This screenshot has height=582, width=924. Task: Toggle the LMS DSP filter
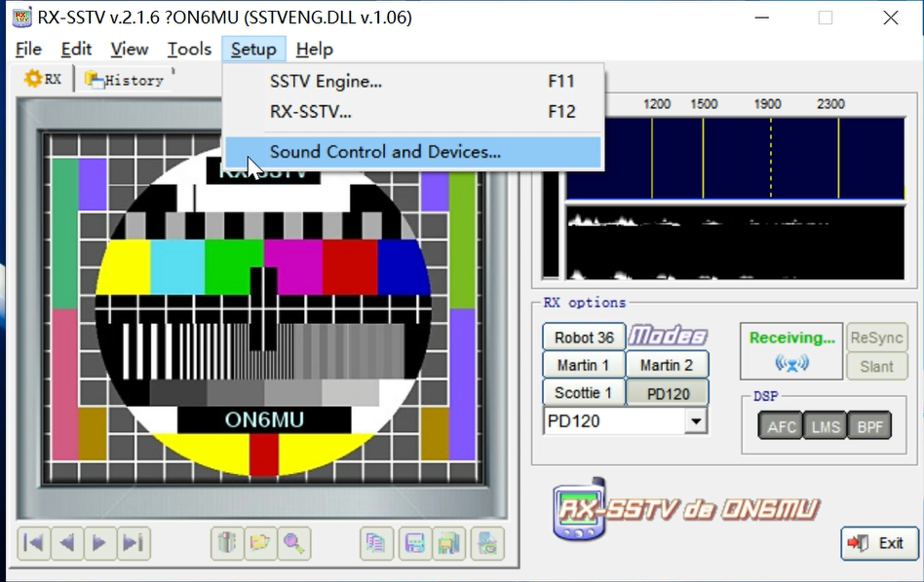pos(825,426)
